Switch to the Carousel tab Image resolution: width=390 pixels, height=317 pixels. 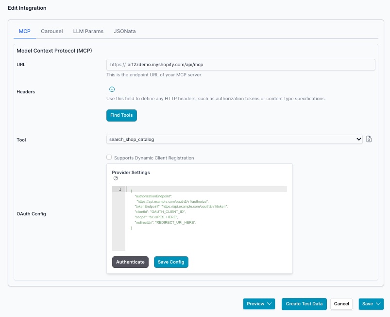click(52, 31)
